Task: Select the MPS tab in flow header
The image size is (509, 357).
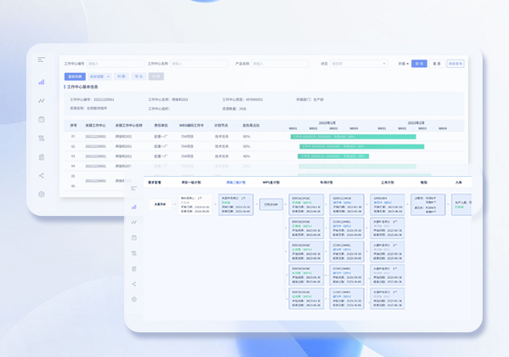Action: [271, 183]
